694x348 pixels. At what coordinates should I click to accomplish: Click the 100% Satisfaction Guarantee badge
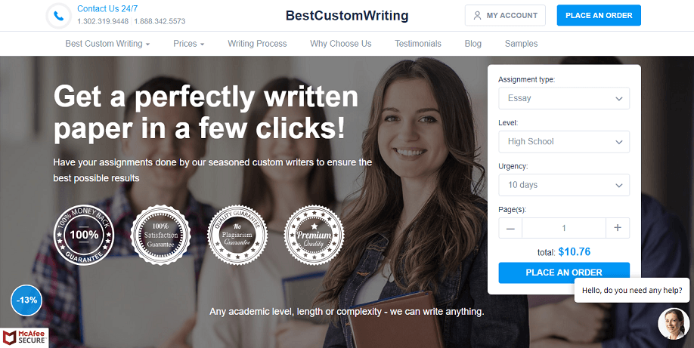pos(161,235)
